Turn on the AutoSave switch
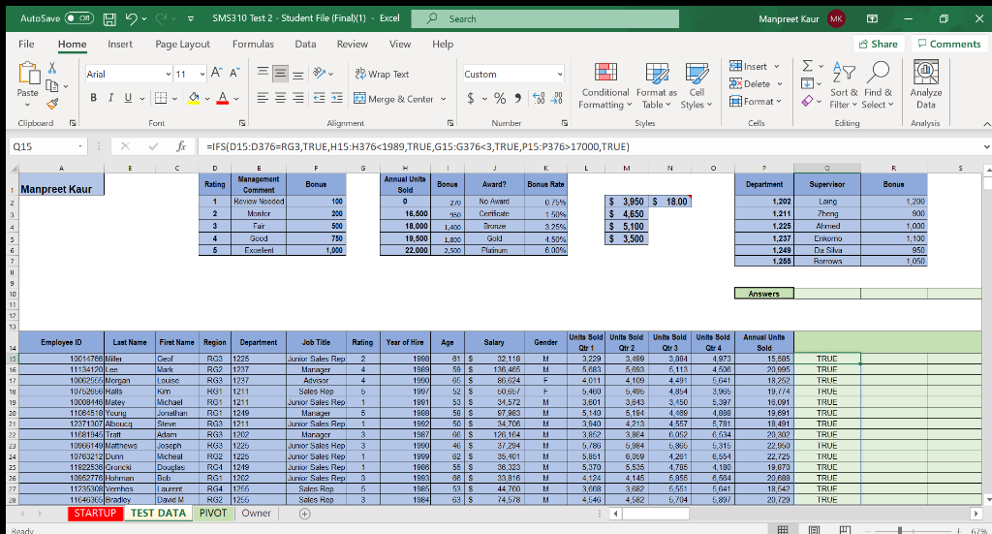This screenshot has width=992, height=534. (x=79, y=18)
